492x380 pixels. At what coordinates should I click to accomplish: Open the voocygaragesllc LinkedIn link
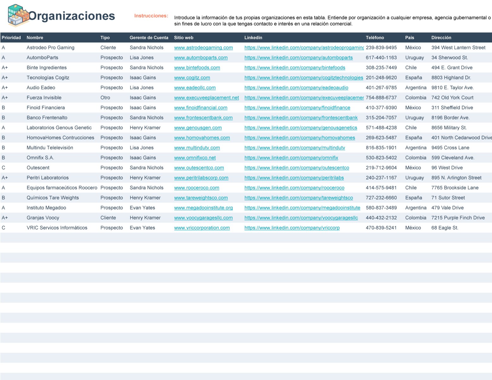pos(301,218)
